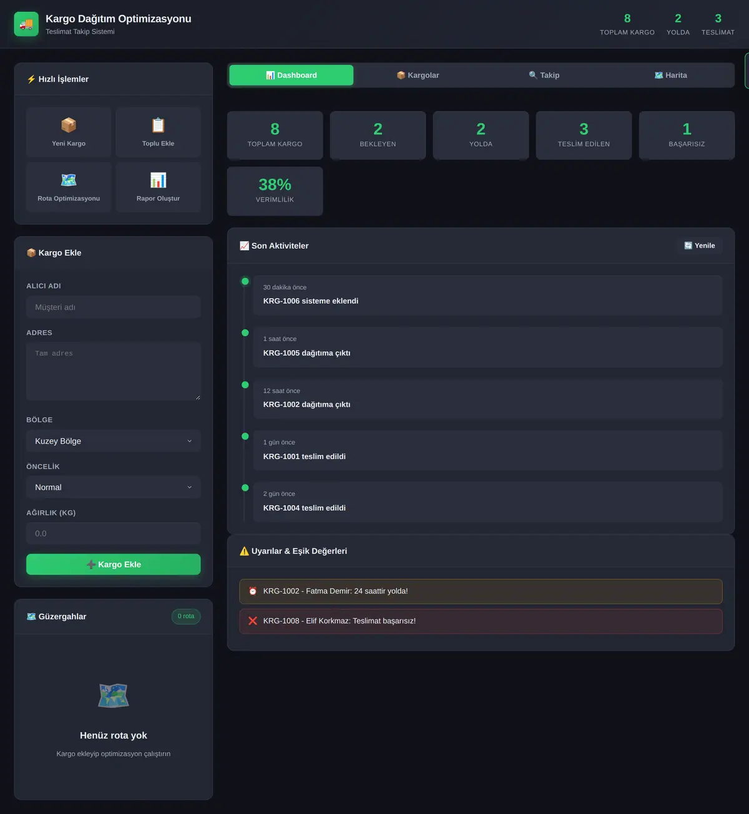Click the map icon in the Güzergahlar header
Viewport: 749px width, 814px height.
31,616
